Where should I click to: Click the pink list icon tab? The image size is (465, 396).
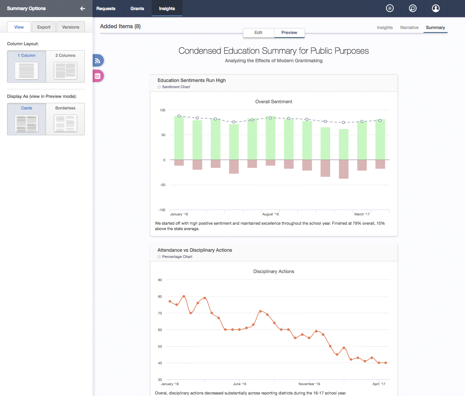pos(98,76)
